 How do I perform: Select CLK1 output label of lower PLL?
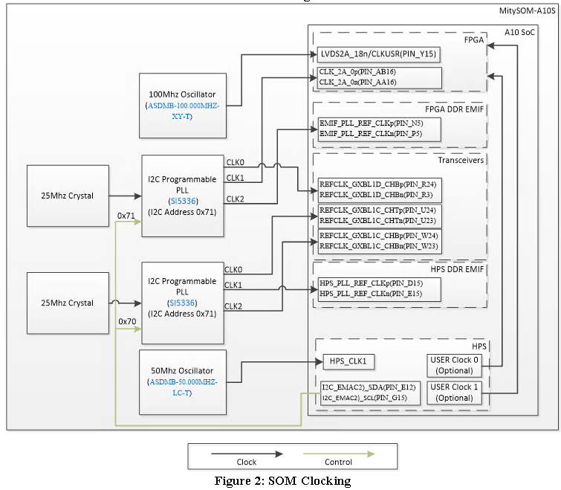[233, 286]
